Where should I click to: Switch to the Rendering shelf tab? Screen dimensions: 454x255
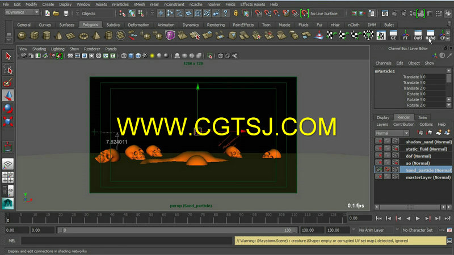(x=216, y=25)
